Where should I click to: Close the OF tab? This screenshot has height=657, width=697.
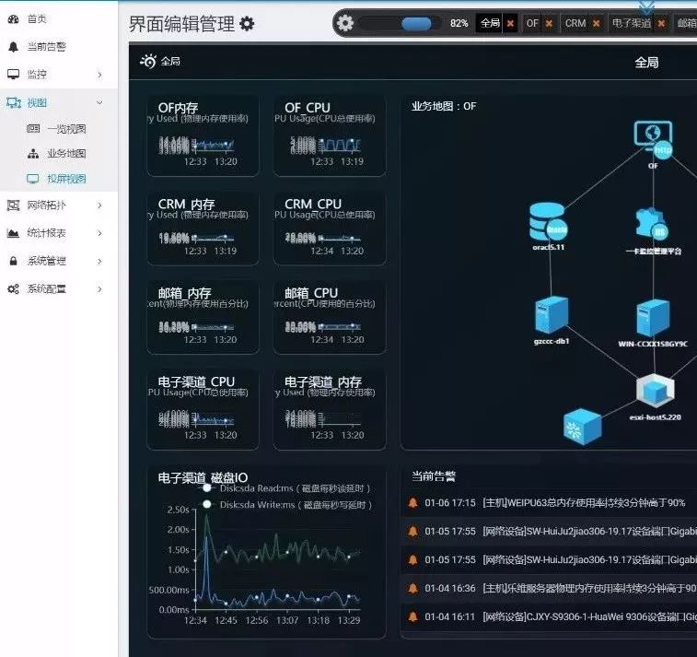(x=550, y=24)
